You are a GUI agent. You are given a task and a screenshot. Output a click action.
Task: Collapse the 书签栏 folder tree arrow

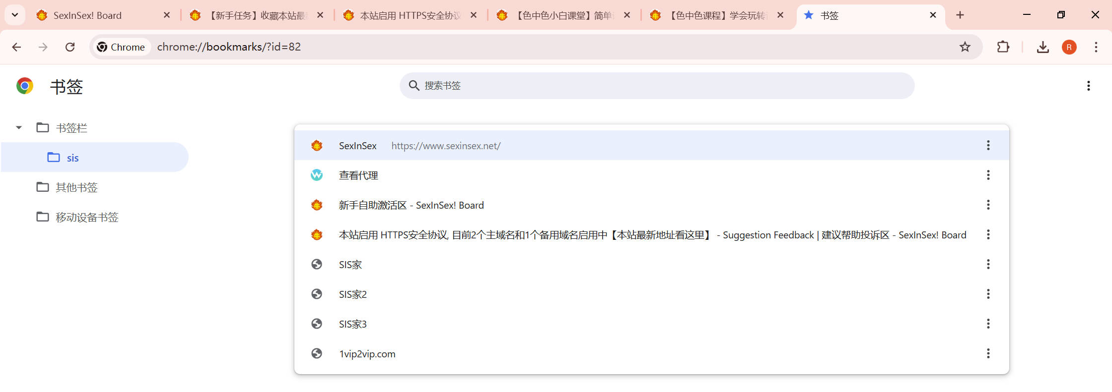[19, 128]
